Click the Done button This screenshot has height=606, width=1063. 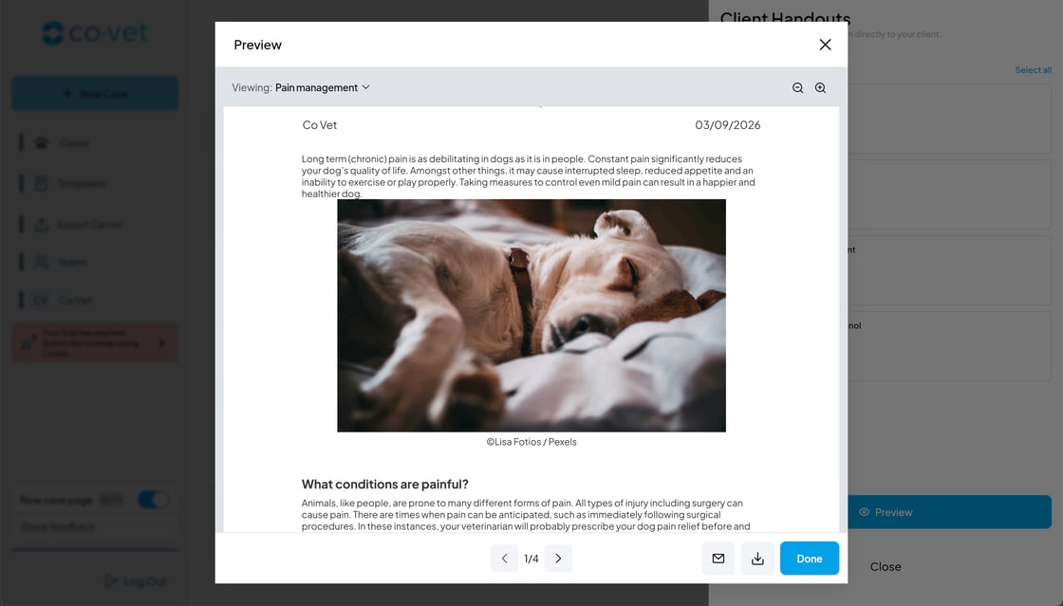(809, 559)
